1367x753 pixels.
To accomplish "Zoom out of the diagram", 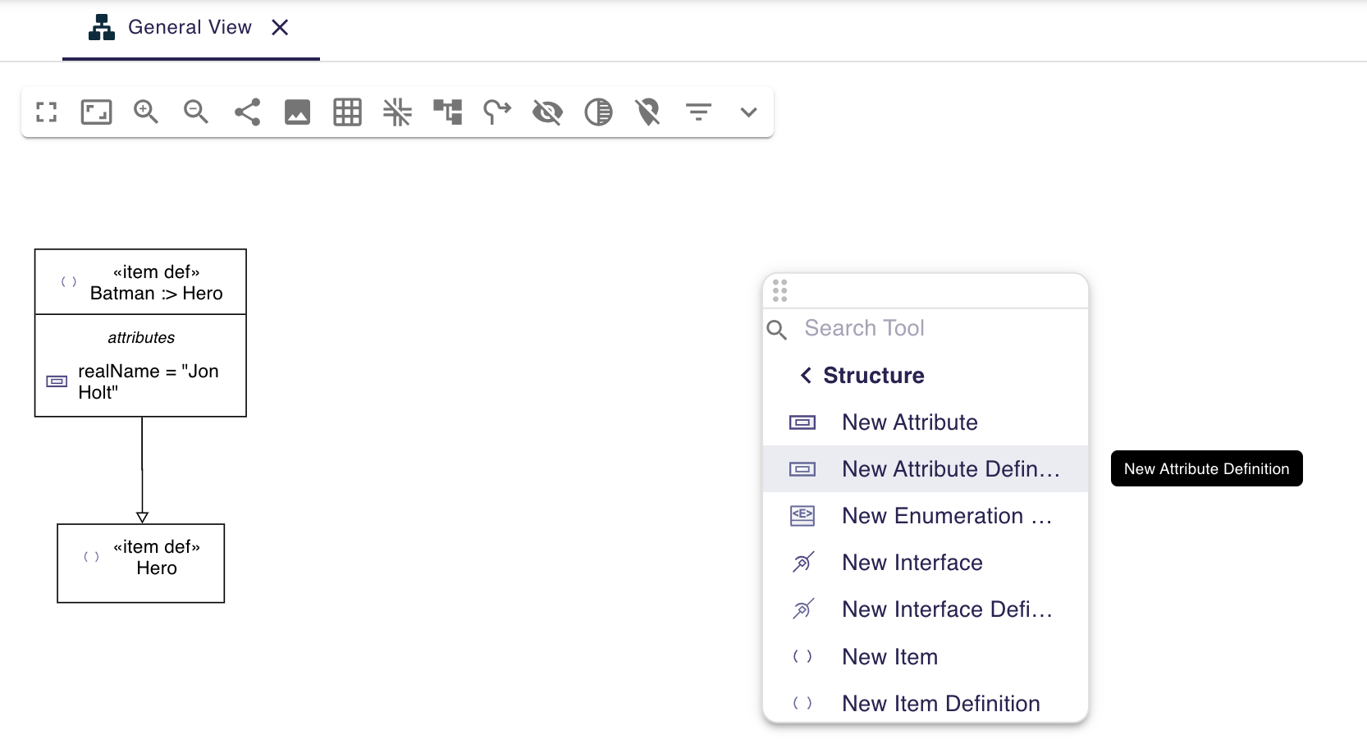I will [x=196, y=112].
